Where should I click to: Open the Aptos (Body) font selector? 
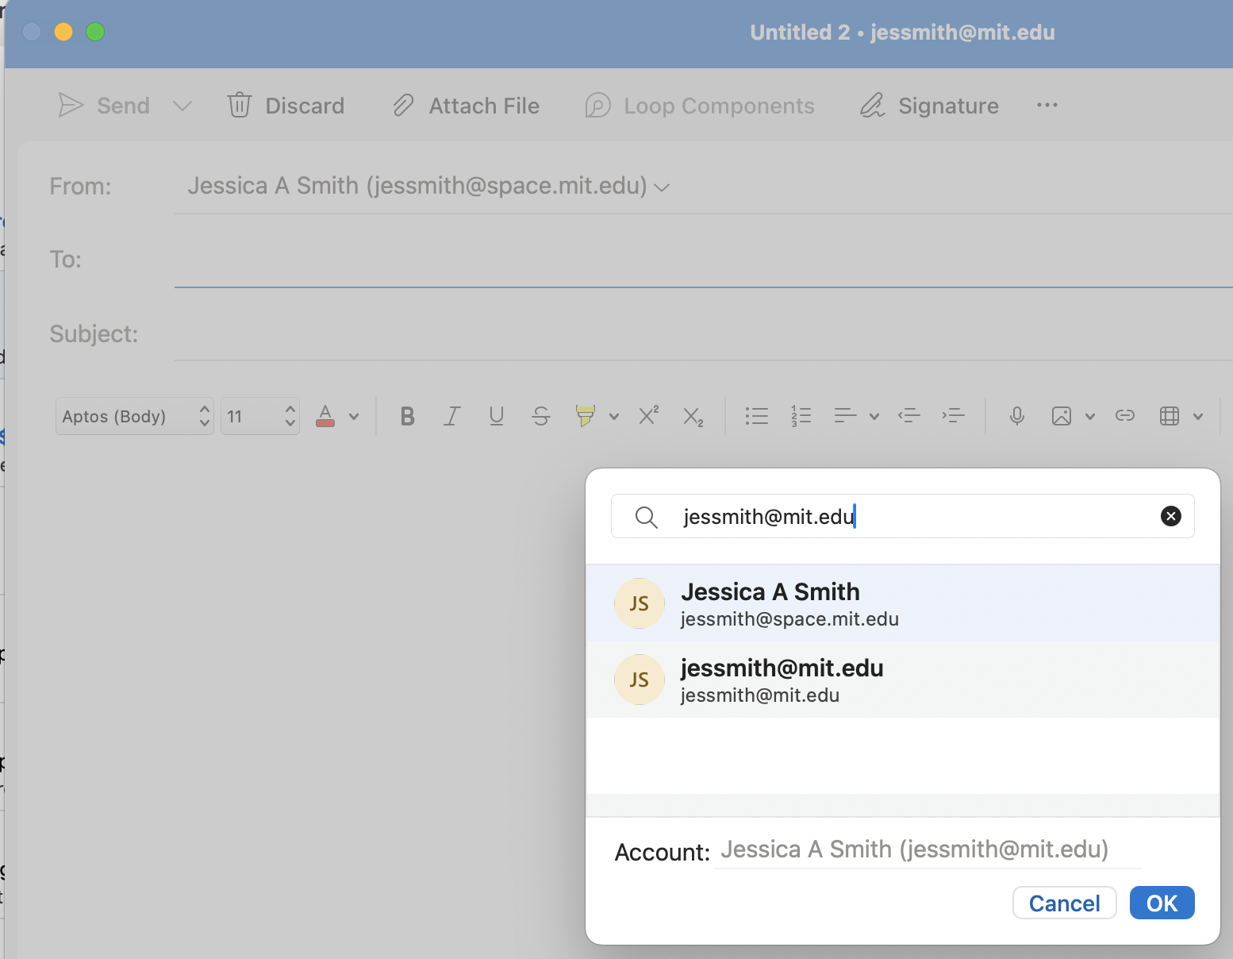(135, 416)
